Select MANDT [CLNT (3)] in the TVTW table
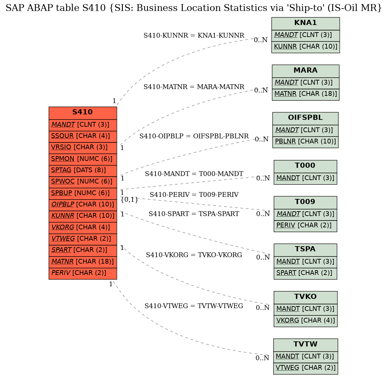The height and width of the screenshot is (378, 388). (305, 357)
